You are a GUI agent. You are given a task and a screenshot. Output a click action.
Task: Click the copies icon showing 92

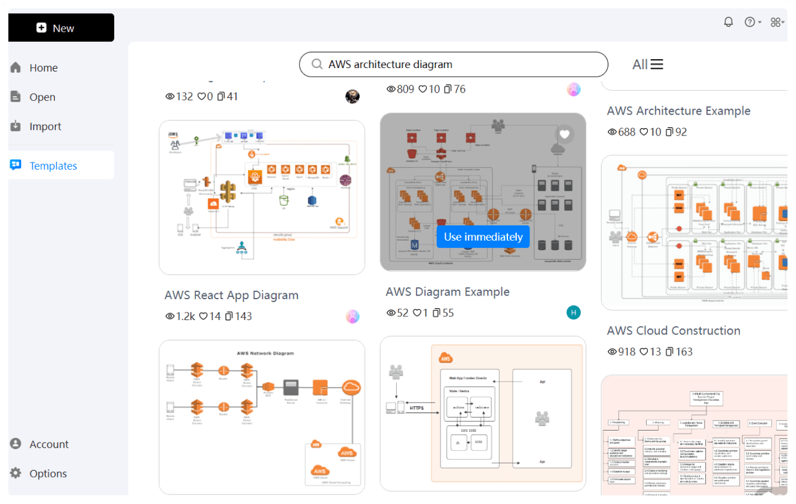(x=669, y=131)
